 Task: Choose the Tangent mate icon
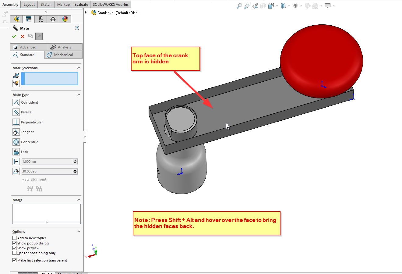pyautogui.click(x=16, y=132)
